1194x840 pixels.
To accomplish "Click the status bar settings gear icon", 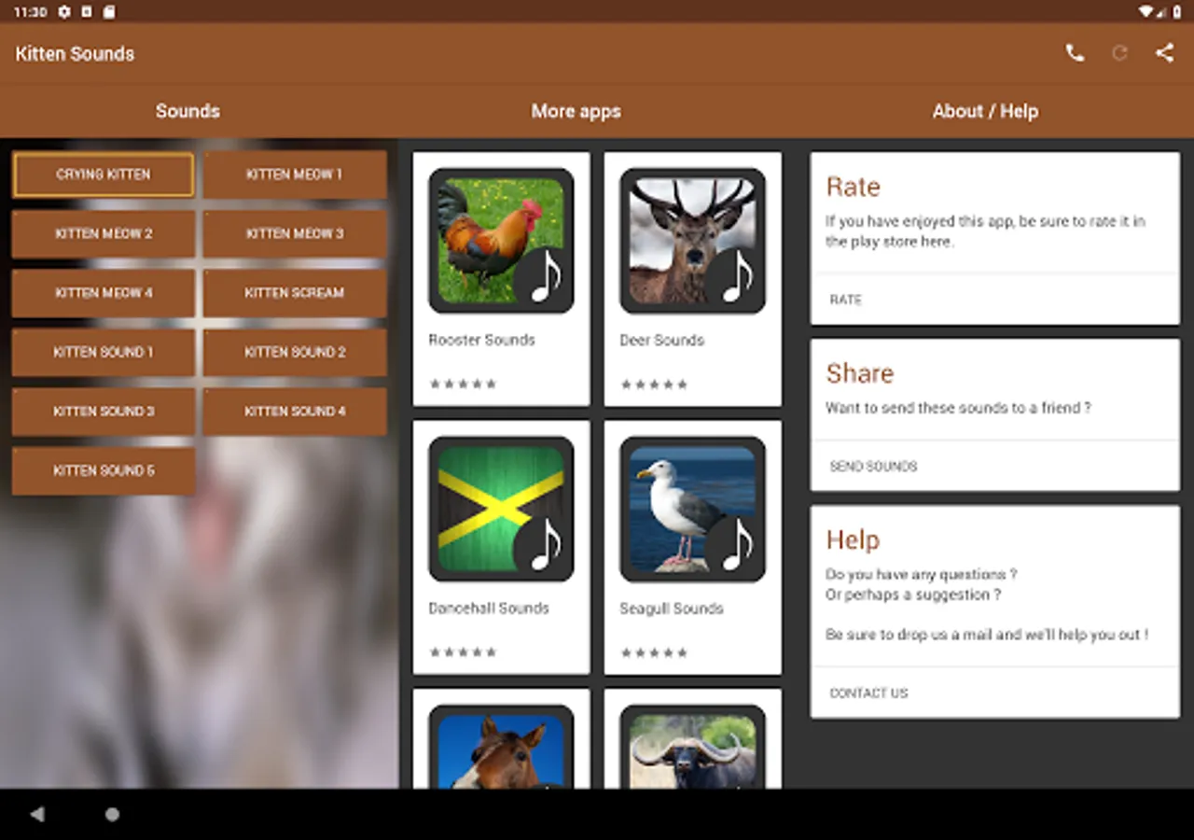I will 64,11.
